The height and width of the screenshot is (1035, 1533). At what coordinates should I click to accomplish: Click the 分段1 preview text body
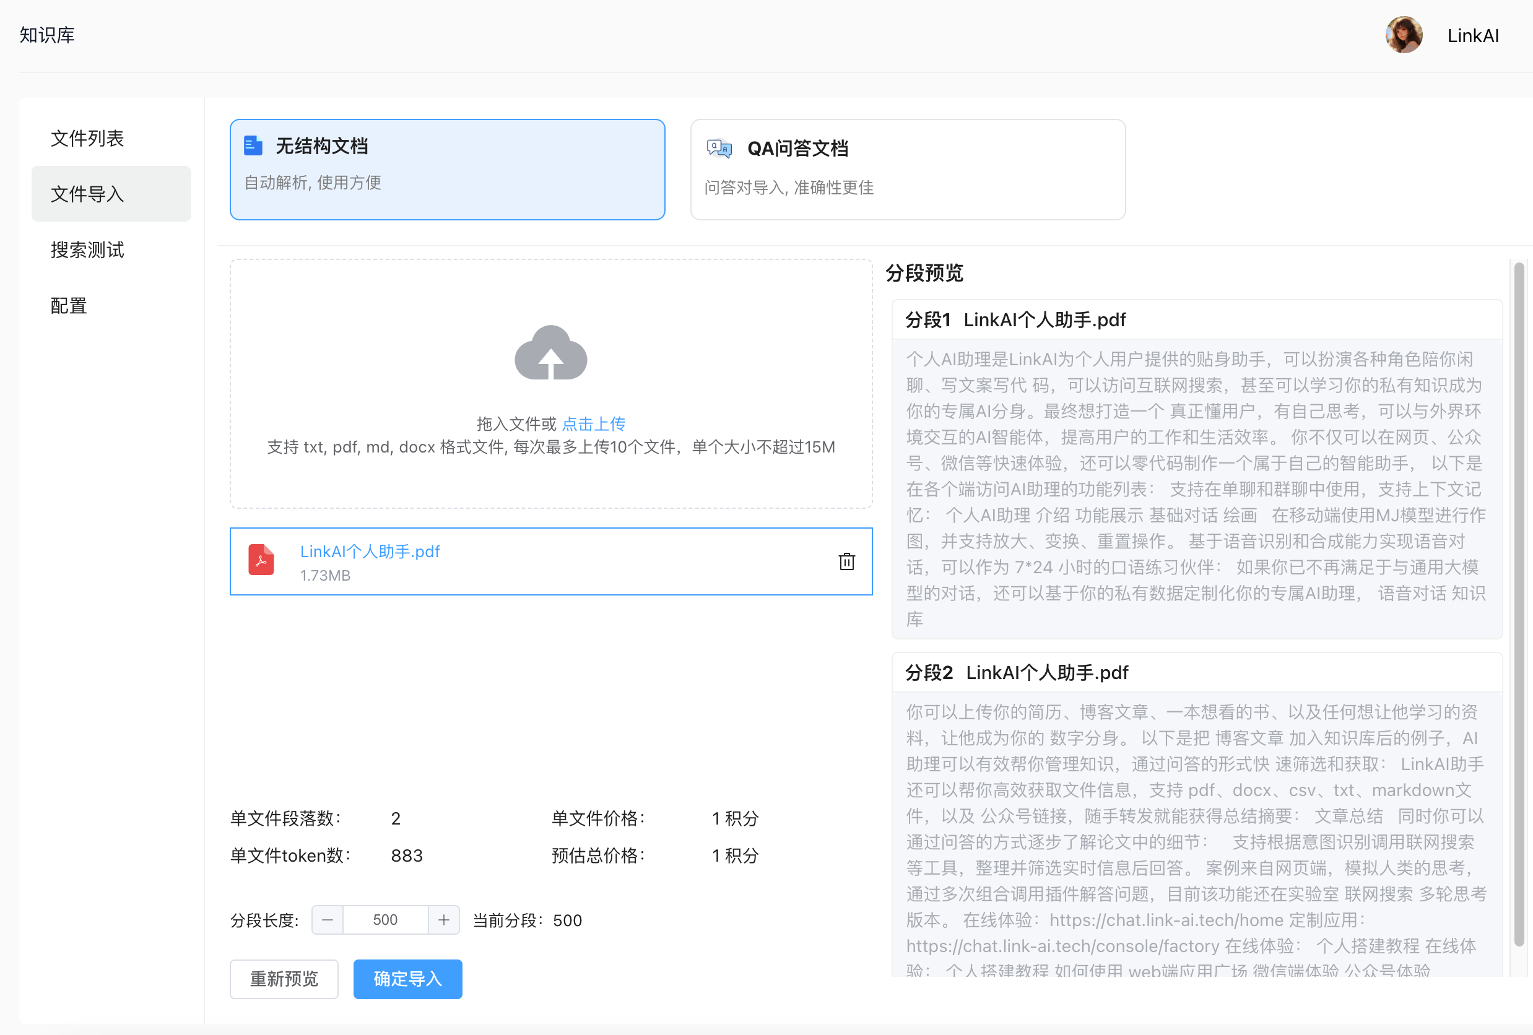(1196, 489)
